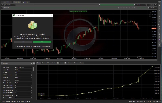Open the purple drawing color swatch
162x103 pixels.
159,40
